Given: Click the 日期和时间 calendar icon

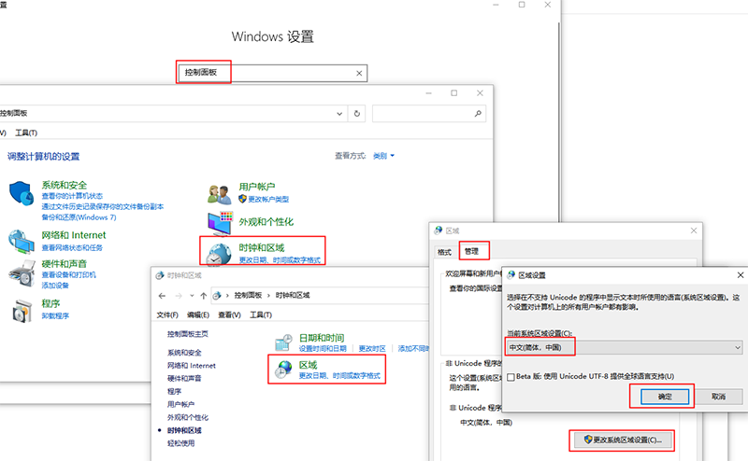Looking at the screenshot, I should [x=283, y=342].
